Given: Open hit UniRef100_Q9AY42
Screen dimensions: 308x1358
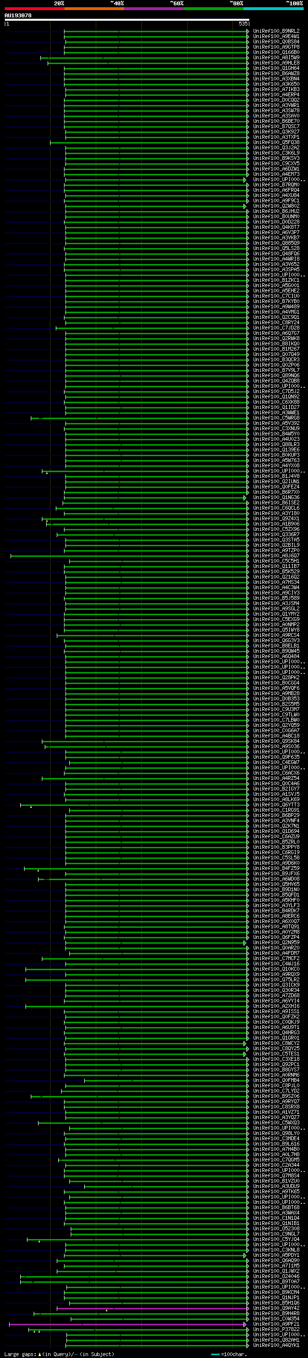Looking at the screenshot, I should tap(276, 1308).
